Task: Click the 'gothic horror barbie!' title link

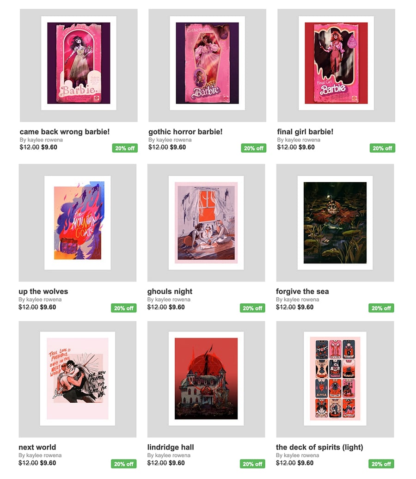Action: [x=185, y=132]
